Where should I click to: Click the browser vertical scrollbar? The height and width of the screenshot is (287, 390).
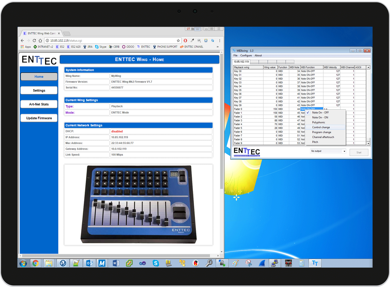(221, 121)
